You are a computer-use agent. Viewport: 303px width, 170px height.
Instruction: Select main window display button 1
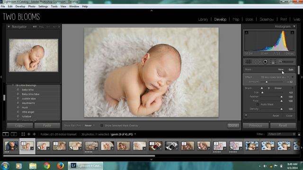click(x=6, y=134)
